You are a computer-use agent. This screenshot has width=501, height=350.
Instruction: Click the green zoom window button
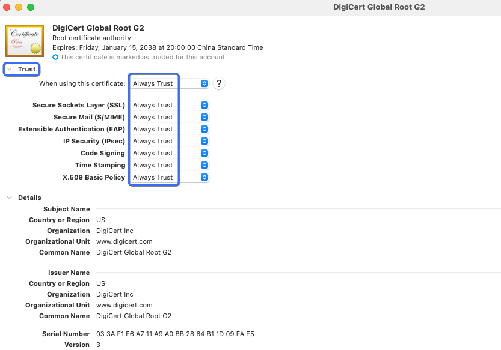(31, 7)
